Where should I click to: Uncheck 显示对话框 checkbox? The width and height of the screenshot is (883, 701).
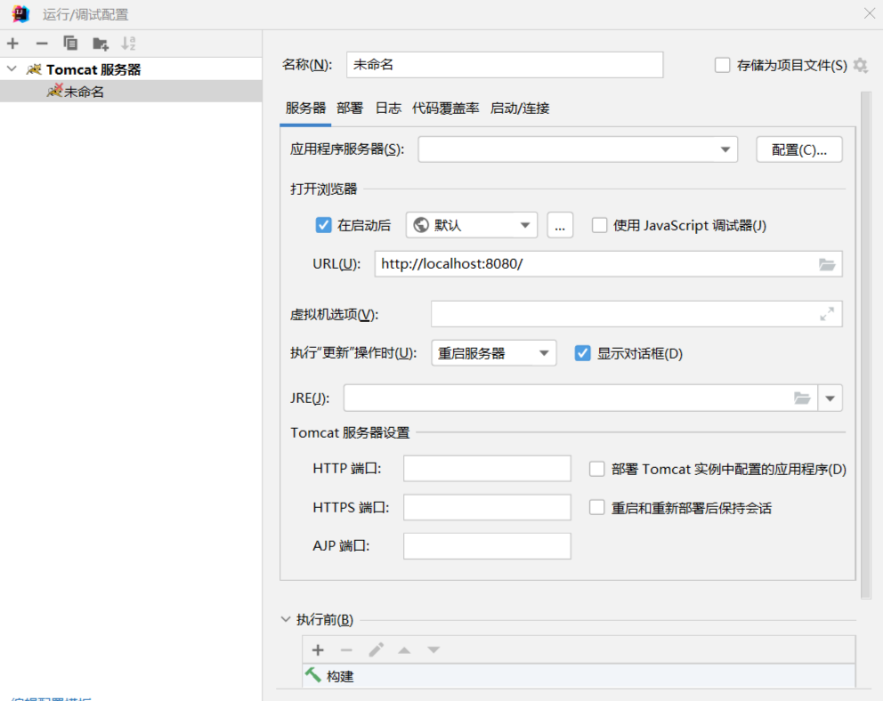pos(582,353)
